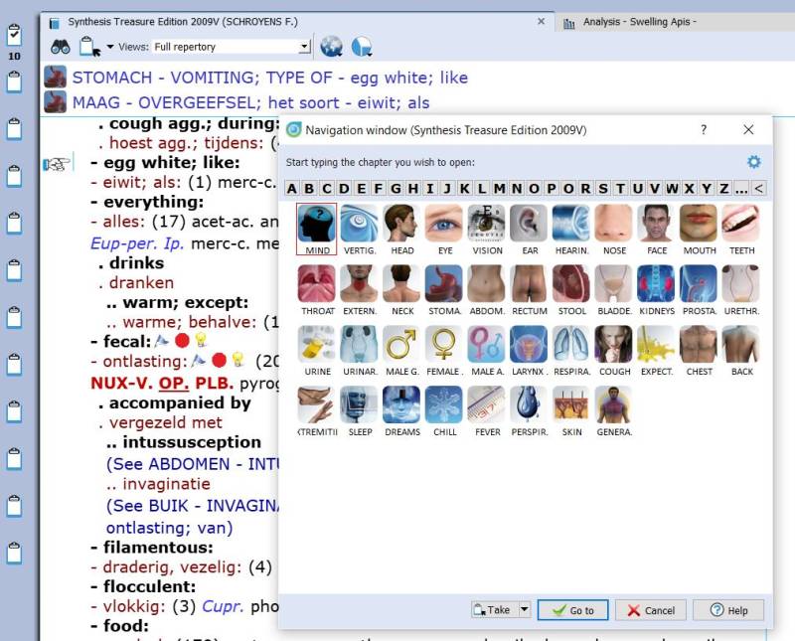Screen dimensions: 795x641
Task: Filter chapters by letter S
Action: [603, 189]
